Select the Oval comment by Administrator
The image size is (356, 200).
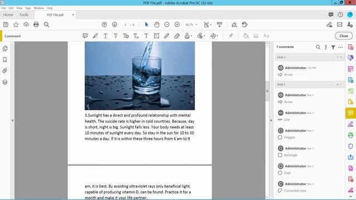309,169
